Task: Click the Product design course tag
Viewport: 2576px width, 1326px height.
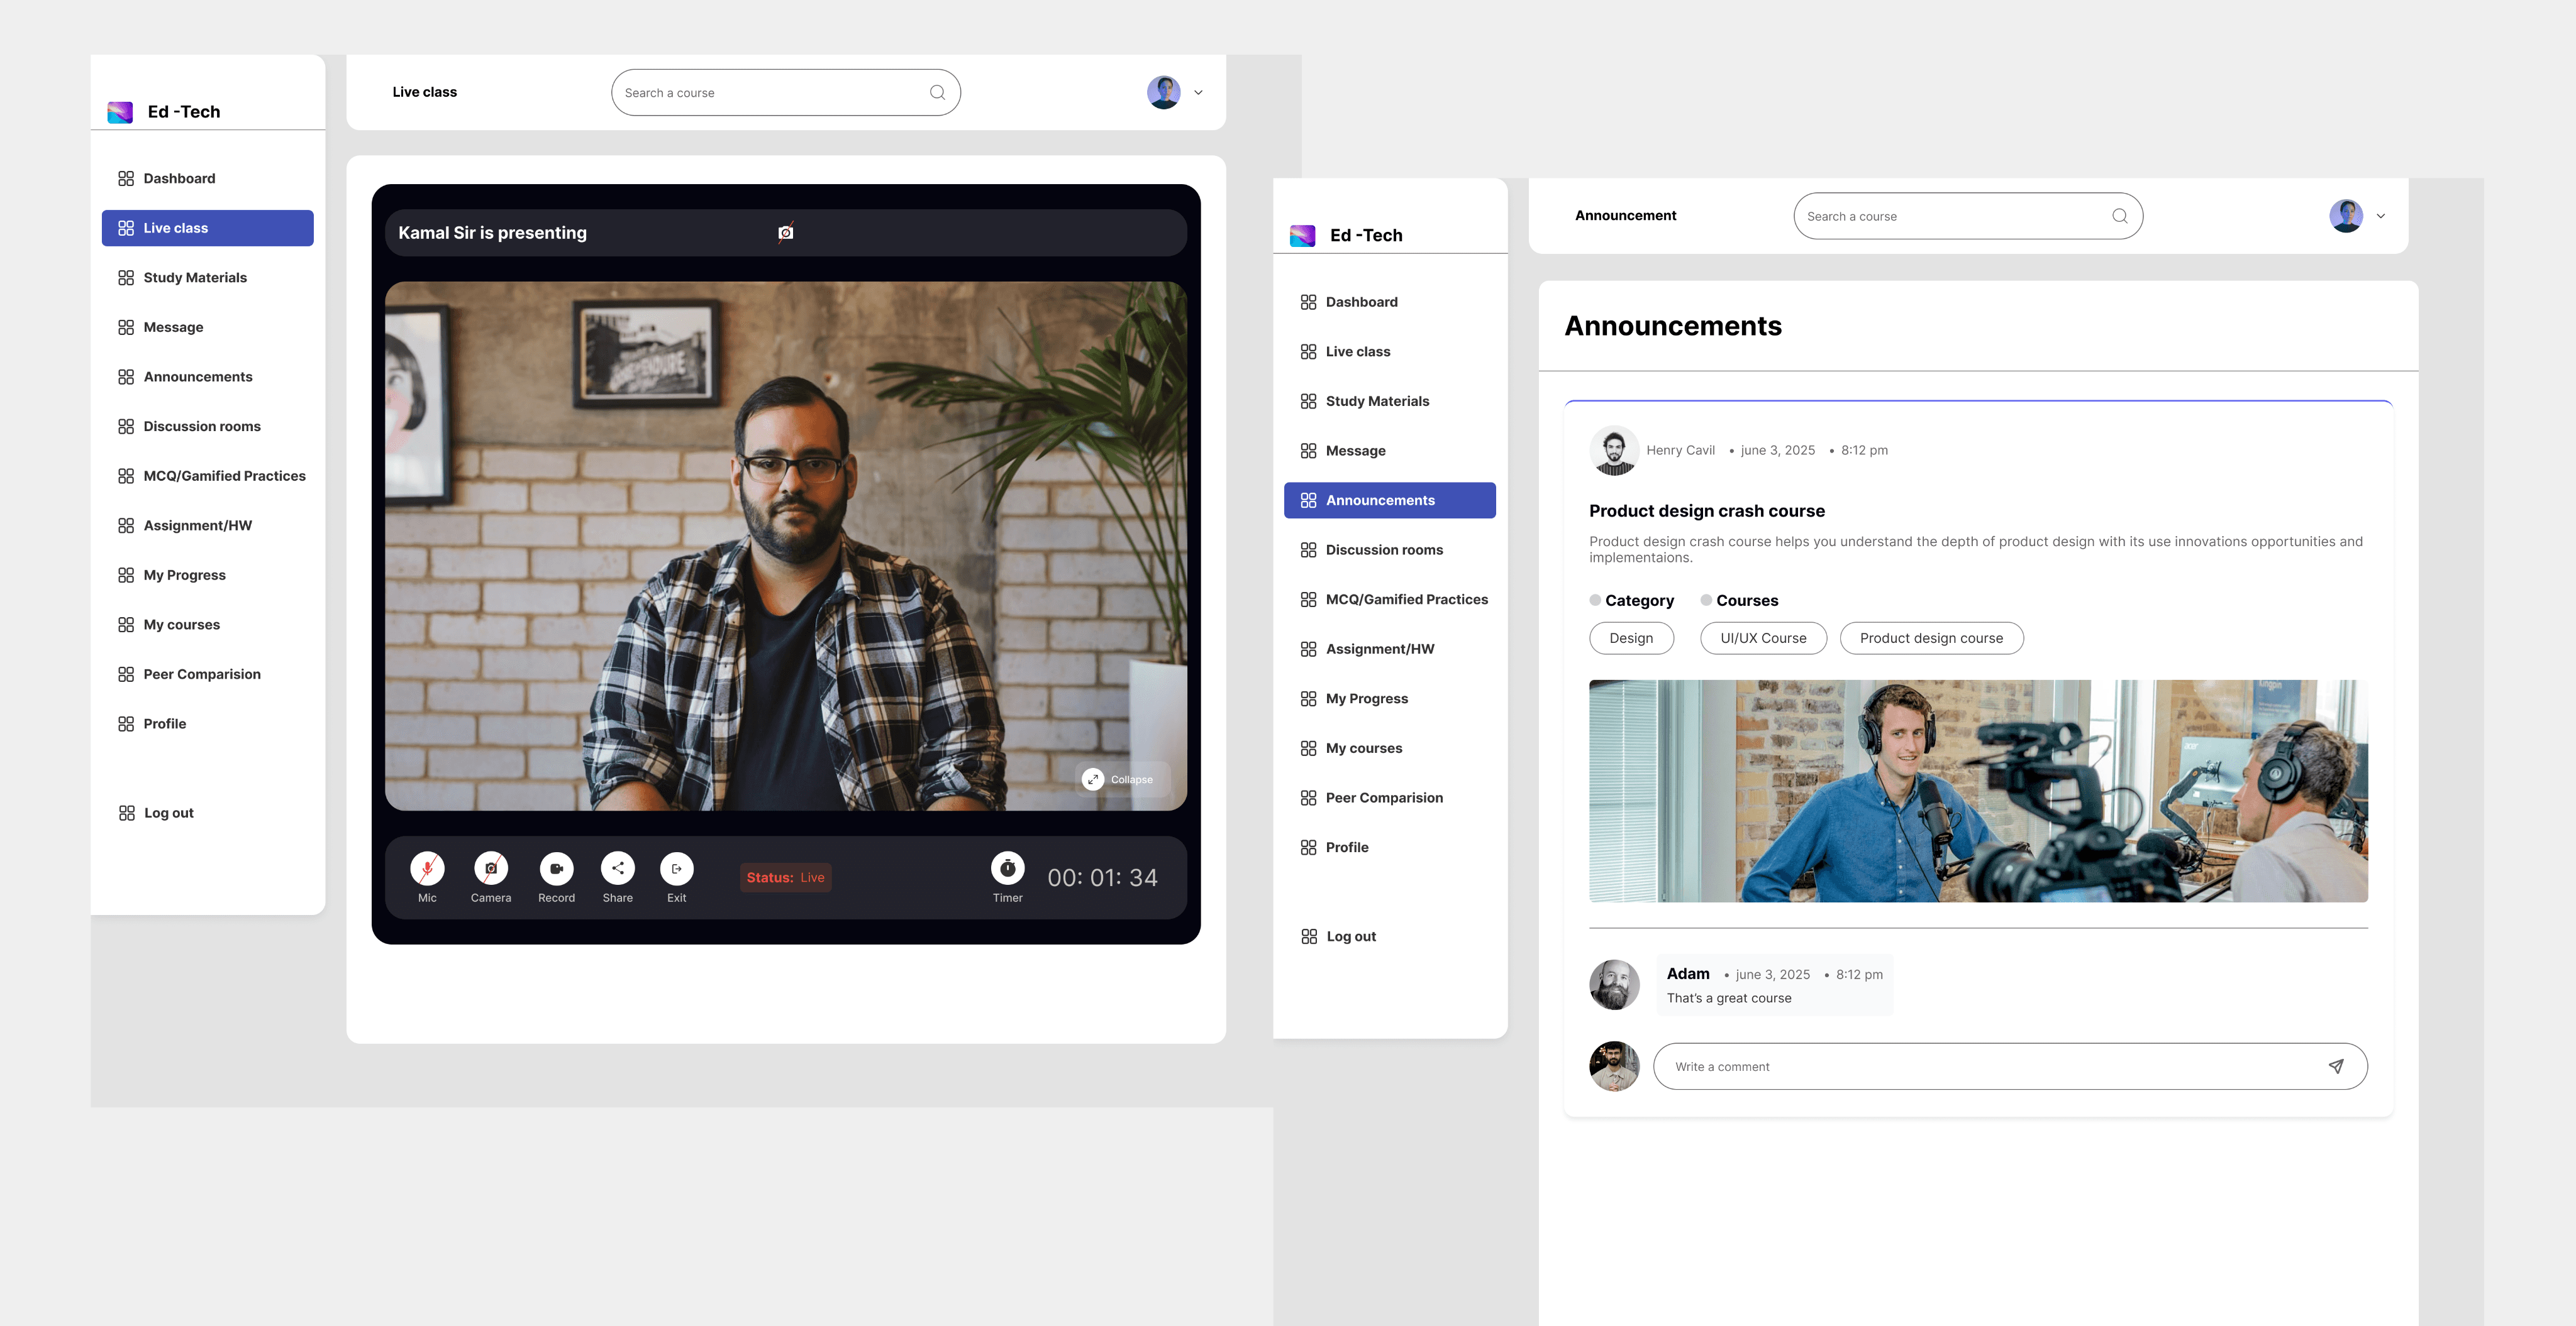Action: point(1931,638)
